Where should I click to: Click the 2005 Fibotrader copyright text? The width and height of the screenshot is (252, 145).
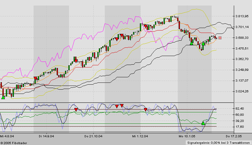[13, 142]
